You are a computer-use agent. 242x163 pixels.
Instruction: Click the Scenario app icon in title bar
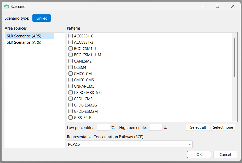[7, 7]
